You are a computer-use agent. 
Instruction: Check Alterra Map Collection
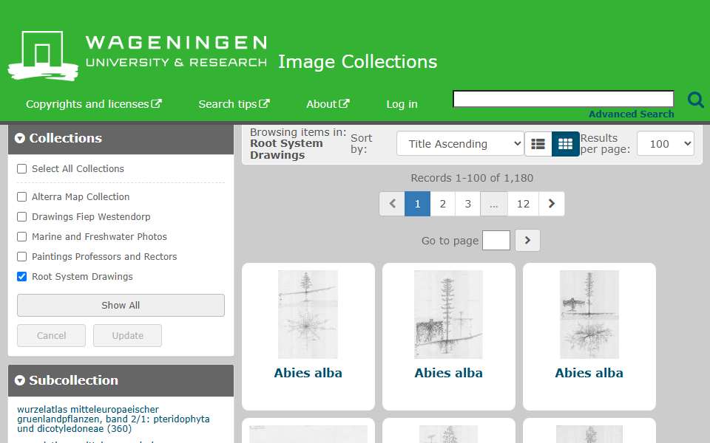(21, 196)
